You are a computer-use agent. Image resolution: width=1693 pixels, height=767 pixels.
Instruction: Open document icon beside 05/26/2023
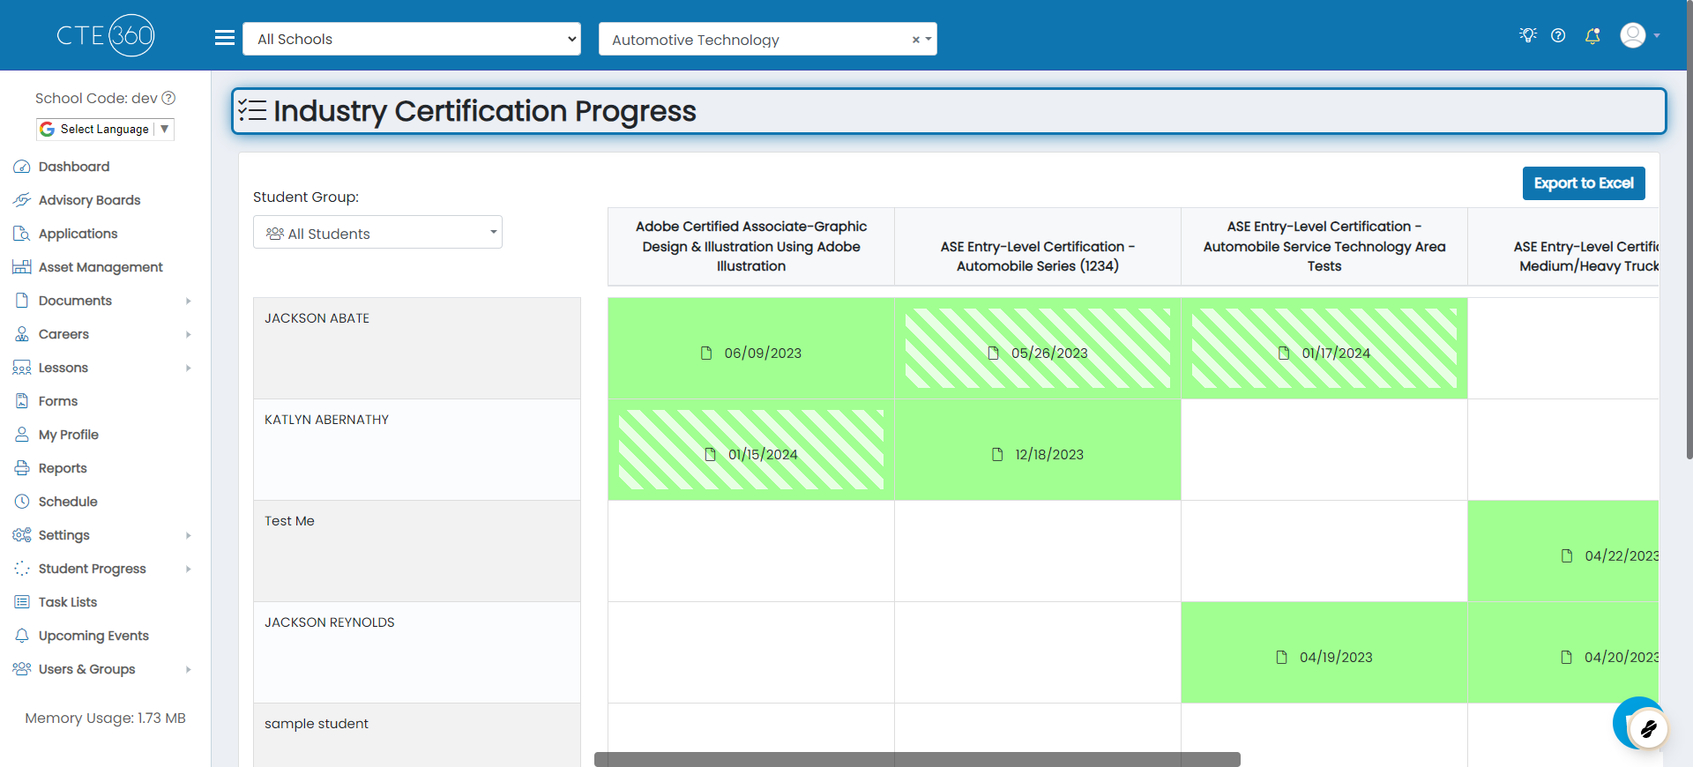pyautogui.click(x=994, y=353)
